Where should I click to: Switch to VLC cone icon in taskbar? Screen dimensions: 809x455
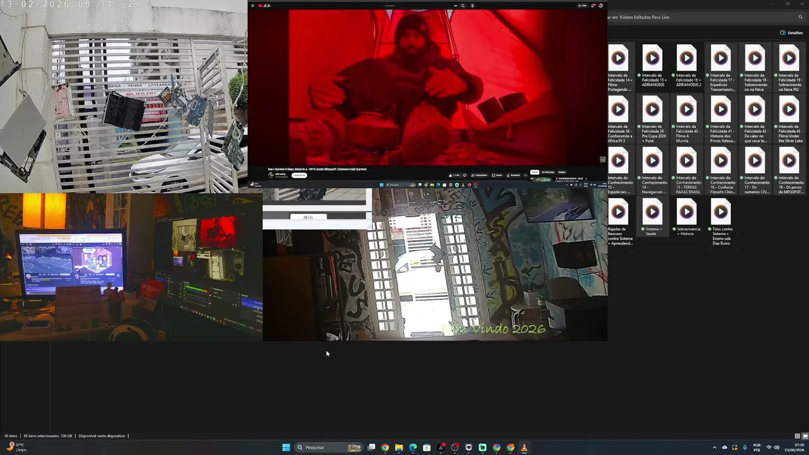[x=524, y=447]
